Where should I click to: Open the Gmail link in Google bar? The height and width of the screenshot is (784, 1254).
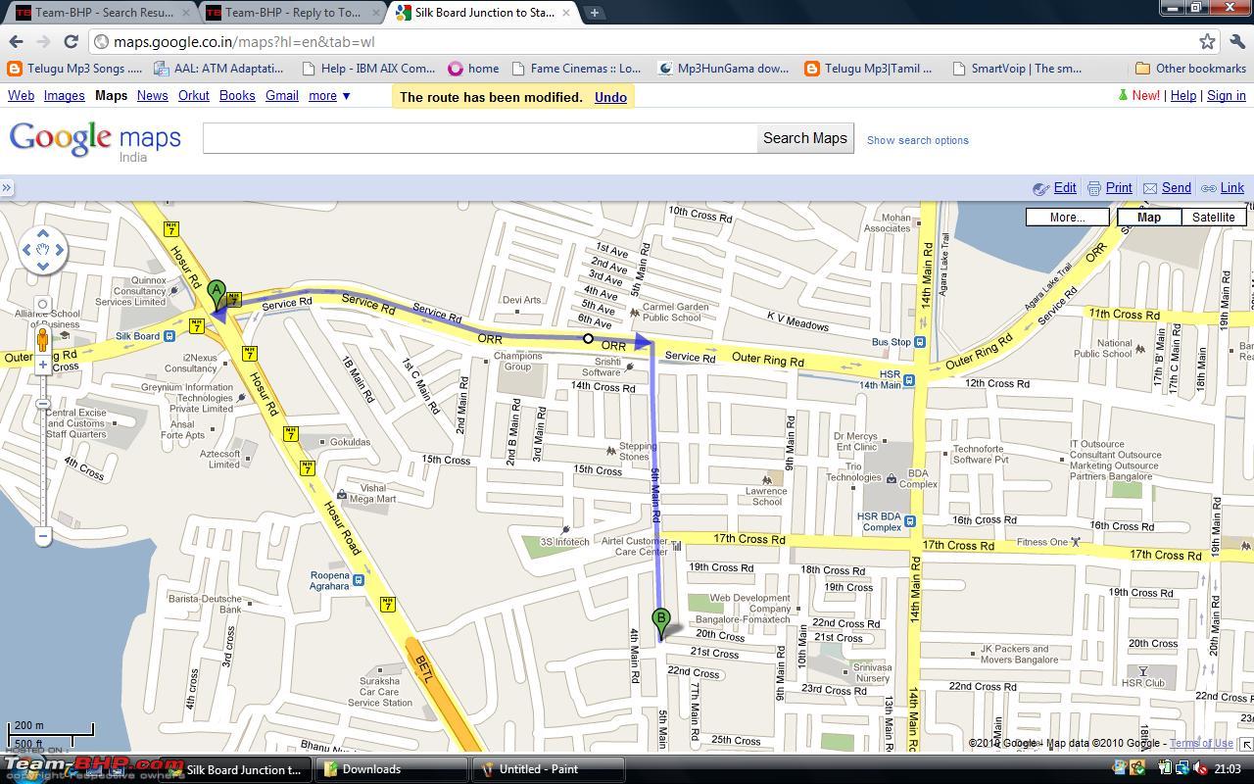(282, 95)
